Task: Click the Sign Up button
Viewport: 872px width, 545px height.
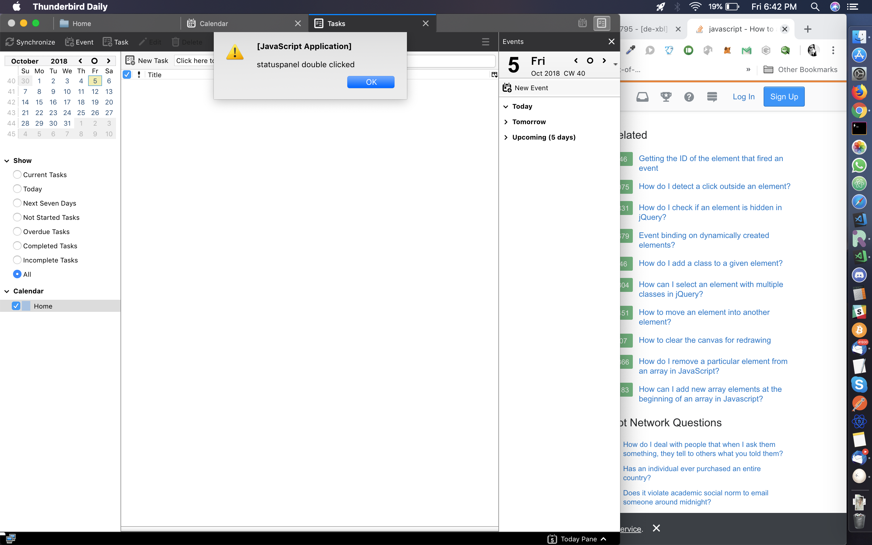Action: tap(784, 97)
